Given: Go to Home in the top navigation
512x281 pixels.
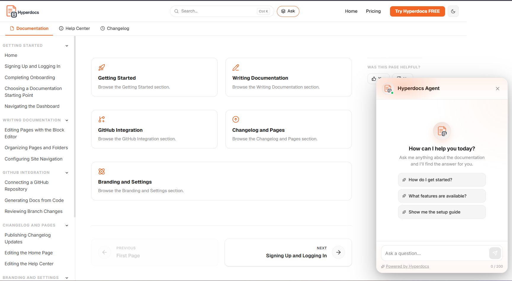Looking at the screenshot, I should tap(351, 11).
